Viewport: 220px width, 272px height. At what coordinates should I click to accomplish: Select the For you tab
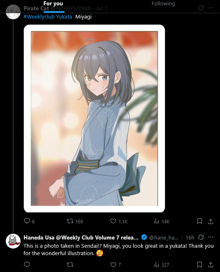[53, 3]
